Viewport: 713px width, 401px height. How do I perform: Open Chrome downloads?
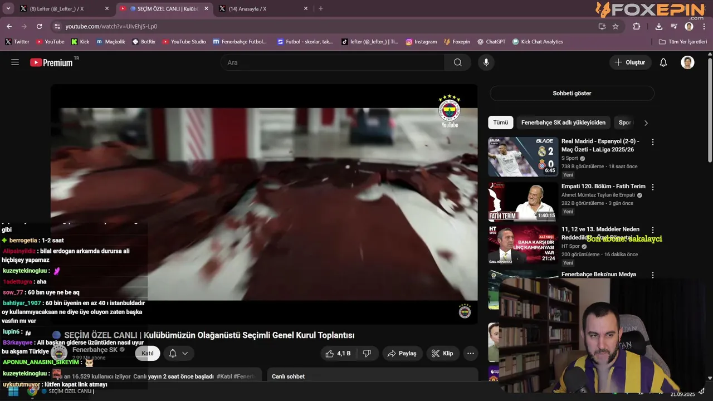tap(659, 26)
